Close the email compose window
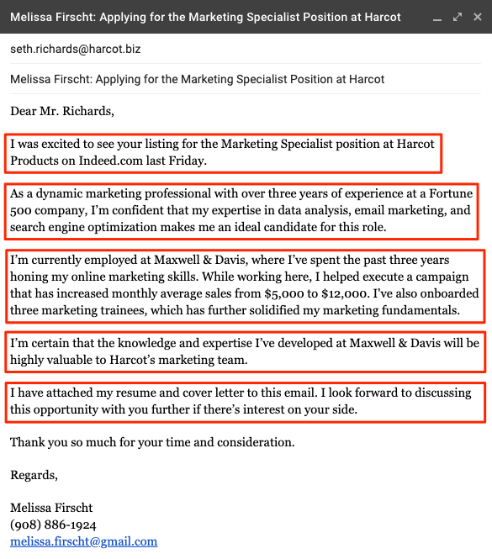 (x=478, y=17)
